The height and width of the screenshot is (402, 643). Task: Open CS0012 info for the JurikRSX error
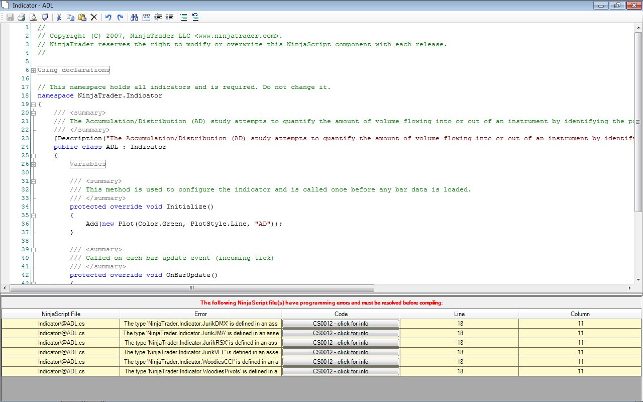coord(341,343)
